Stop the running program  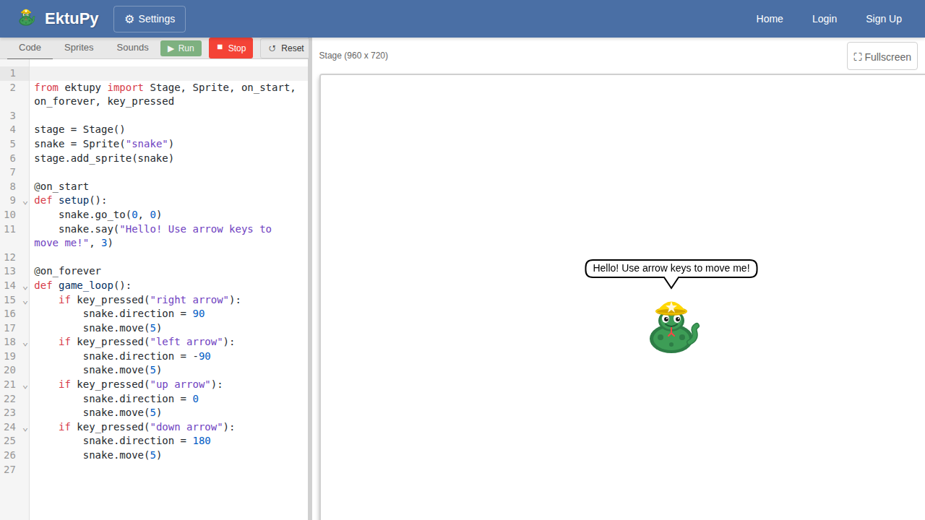(x=231, y=48)
